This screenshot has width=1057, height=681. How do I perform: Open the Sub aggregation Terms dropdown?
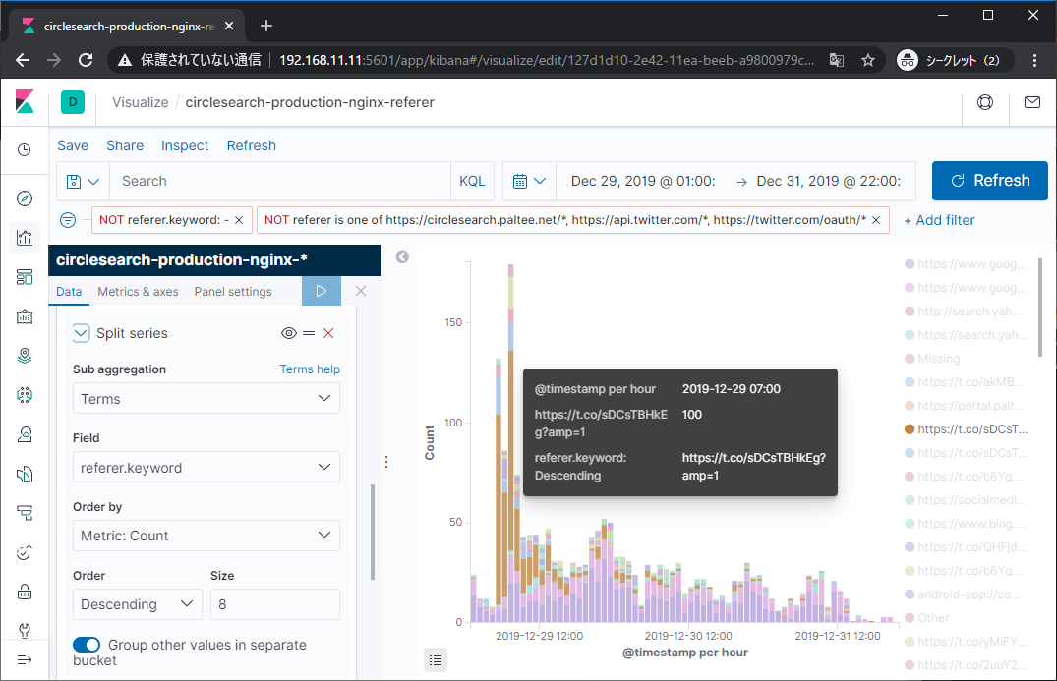(206, 399)
